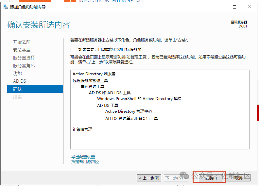The image size is (259, 186).
Task: Open 功能 step in sidebar
Action: [17, 73]
